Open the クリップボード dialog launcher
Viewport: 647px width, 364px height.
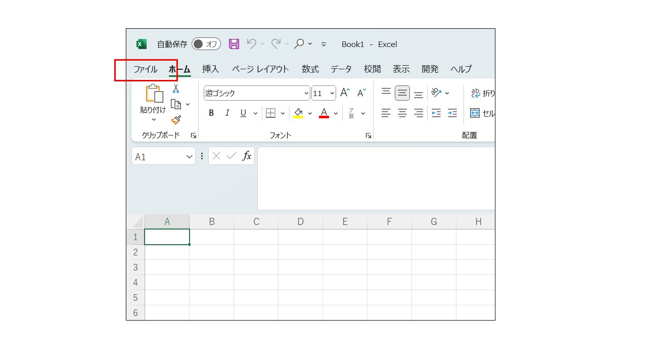[x=193, y=135]
